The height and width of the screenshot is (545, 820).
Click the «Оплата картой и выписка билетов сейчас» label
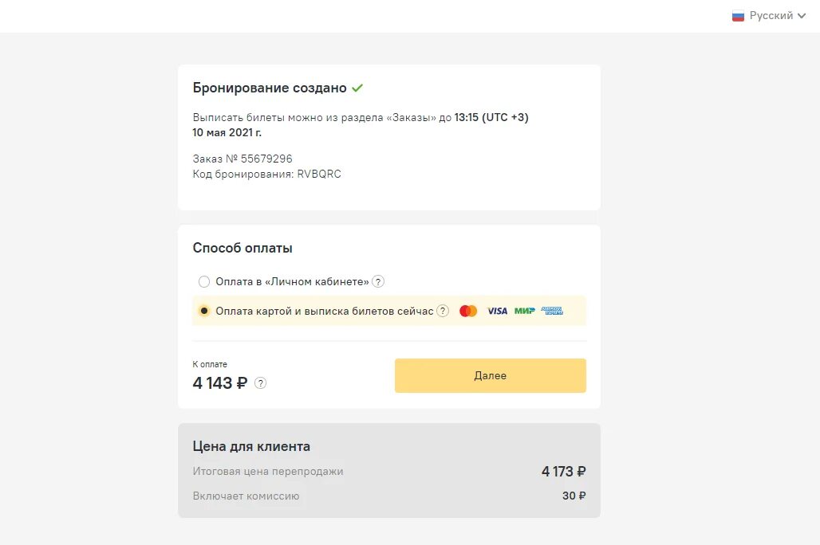tap(324, 311)
